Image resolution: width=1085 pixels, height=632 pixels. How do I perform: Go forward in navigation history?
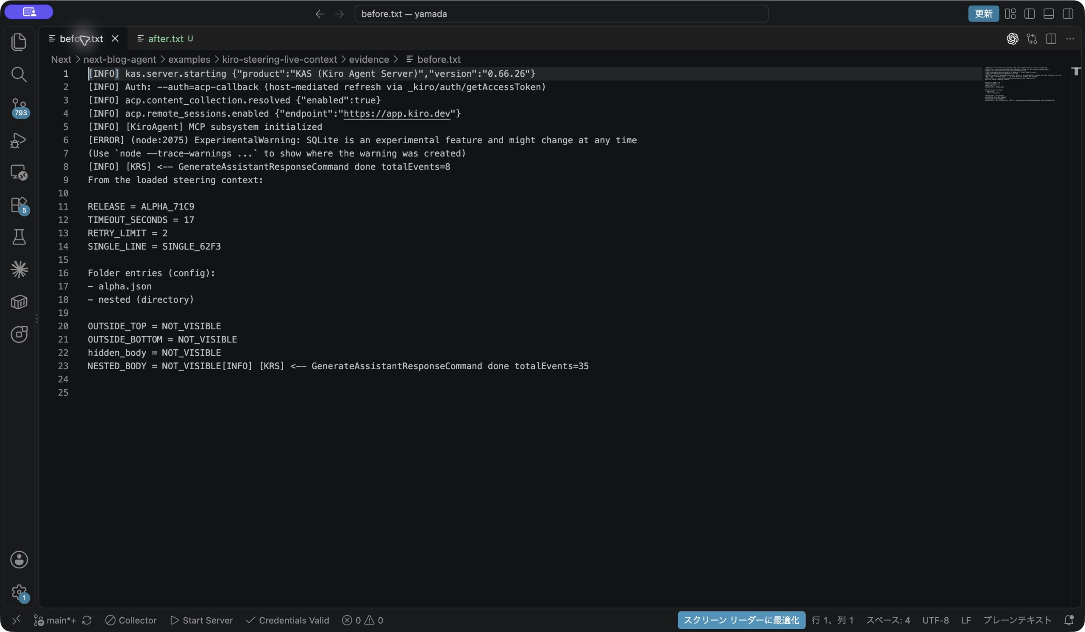(x=339, y=14)
